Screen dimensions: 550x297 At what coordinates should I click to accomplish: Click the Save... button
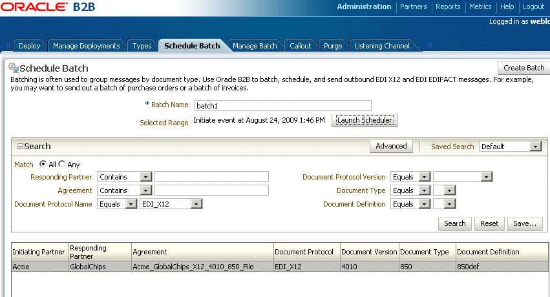(525, 223)
